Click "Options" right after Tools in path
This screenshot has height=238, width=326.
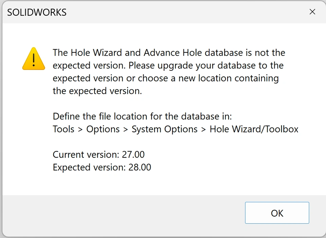coord(103,129)
